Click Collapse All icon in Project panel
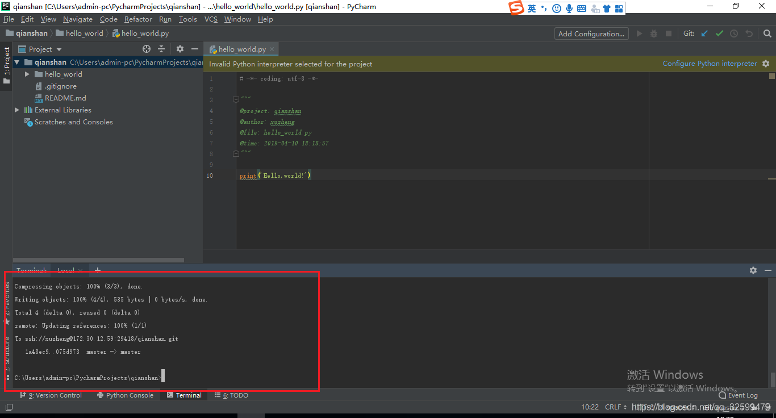Screen dimensions: 776x418 click(x=161, y=49)
